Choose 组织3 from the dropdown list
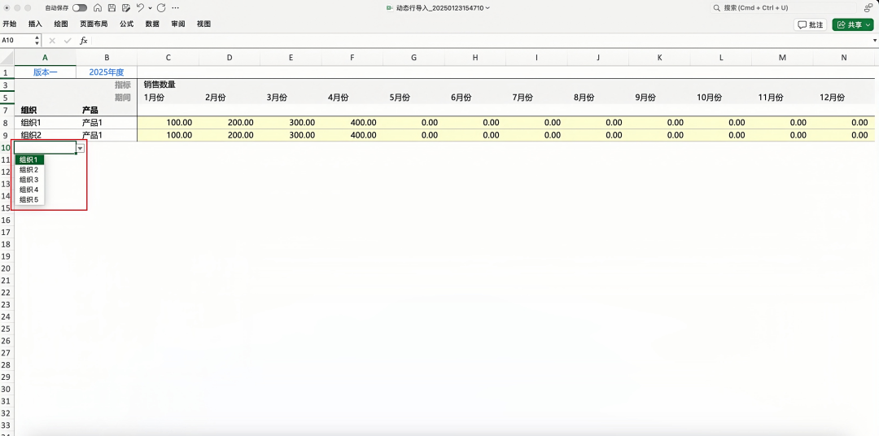879x436 pixels. coord(29,180)
